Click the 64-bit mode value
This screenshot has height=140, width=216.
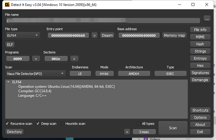[x=104, y=74]
